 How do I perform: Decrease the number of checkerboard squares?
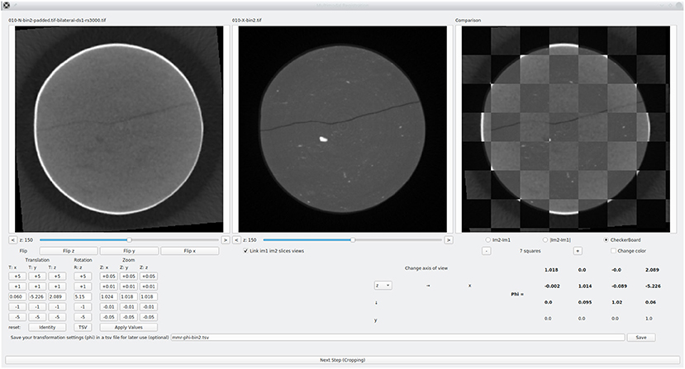(487, 251)
